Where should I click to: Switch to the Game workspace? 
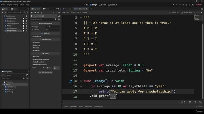point(103,5)
